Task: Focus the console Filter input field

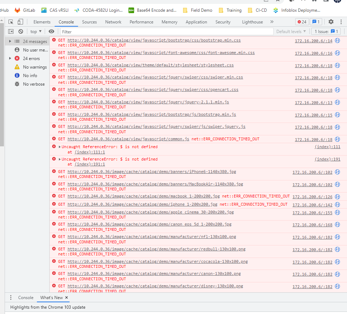Action: [x=167, y=32]
